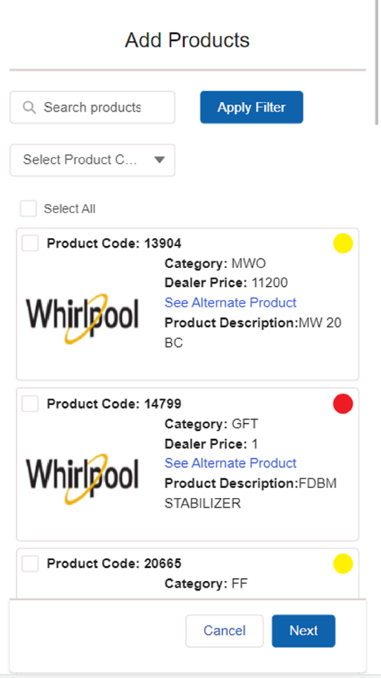Image resolution: width=381 pixels, height=678 pixels.
Task: Check the checkbox for product 14799
Action: point(30,403)
